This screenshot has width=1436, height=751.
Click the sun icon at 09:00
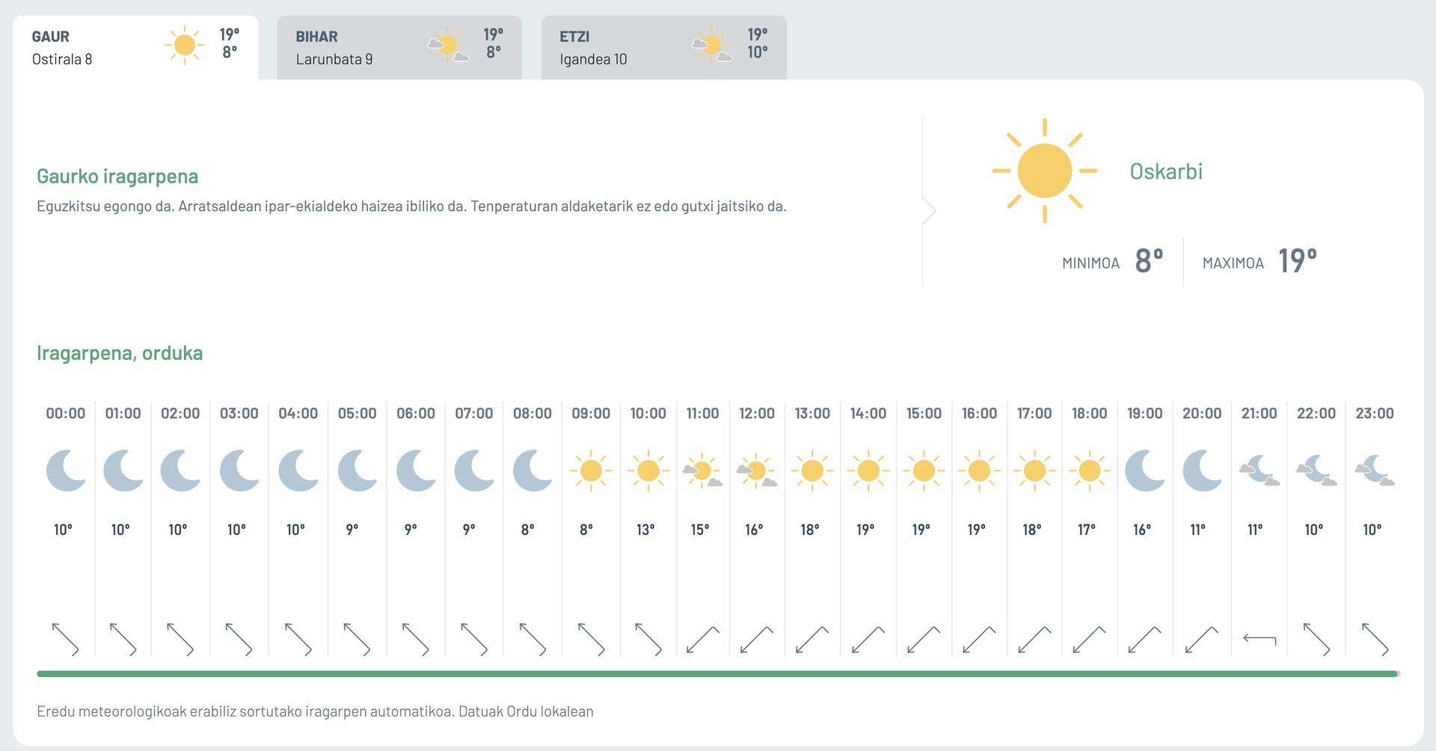click(591, 470)
